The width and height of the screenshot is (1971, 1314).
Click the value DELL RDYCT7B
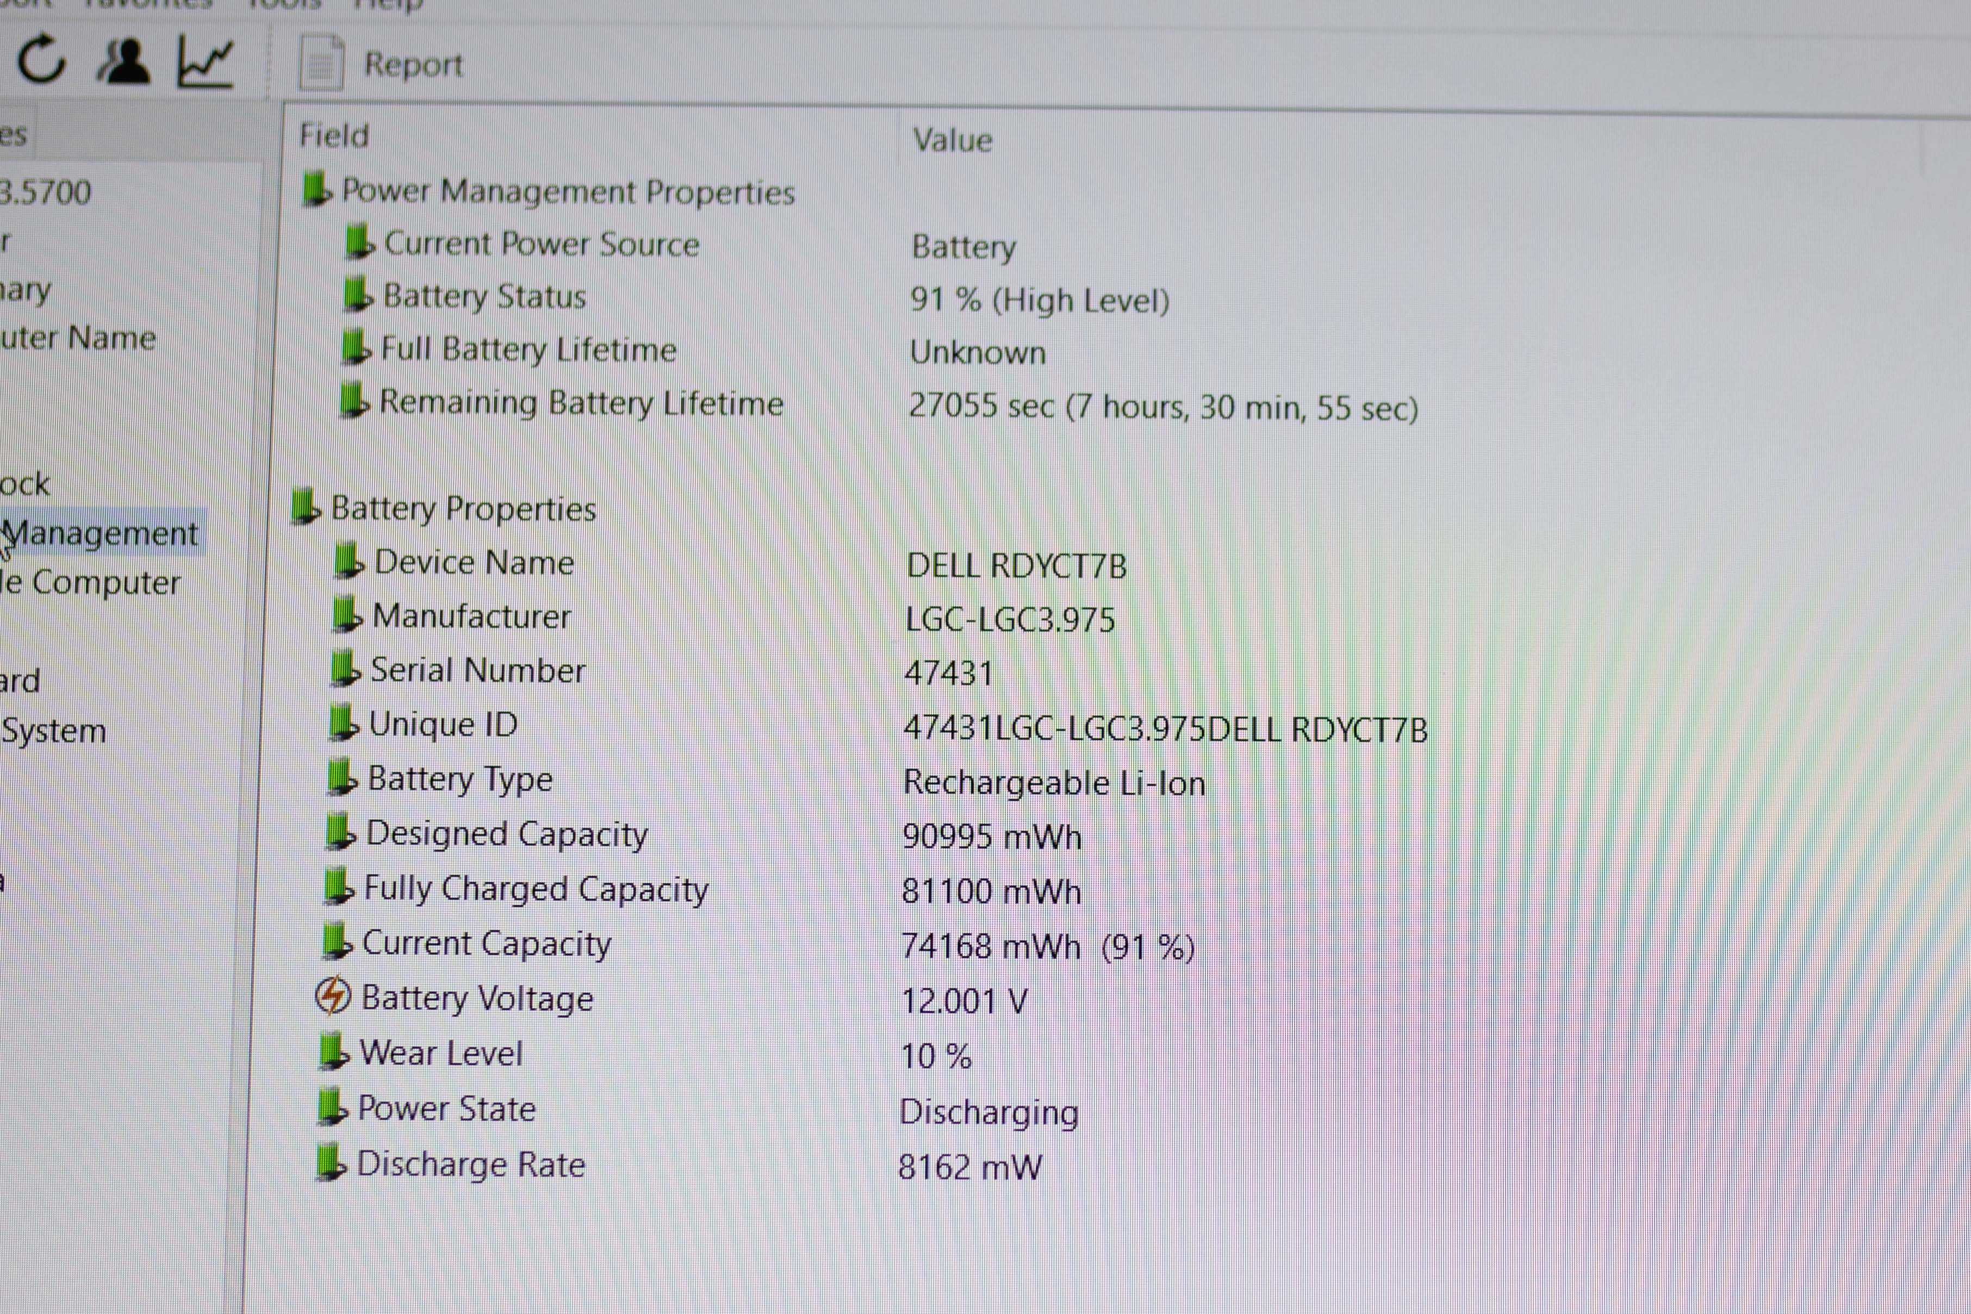1017,566
